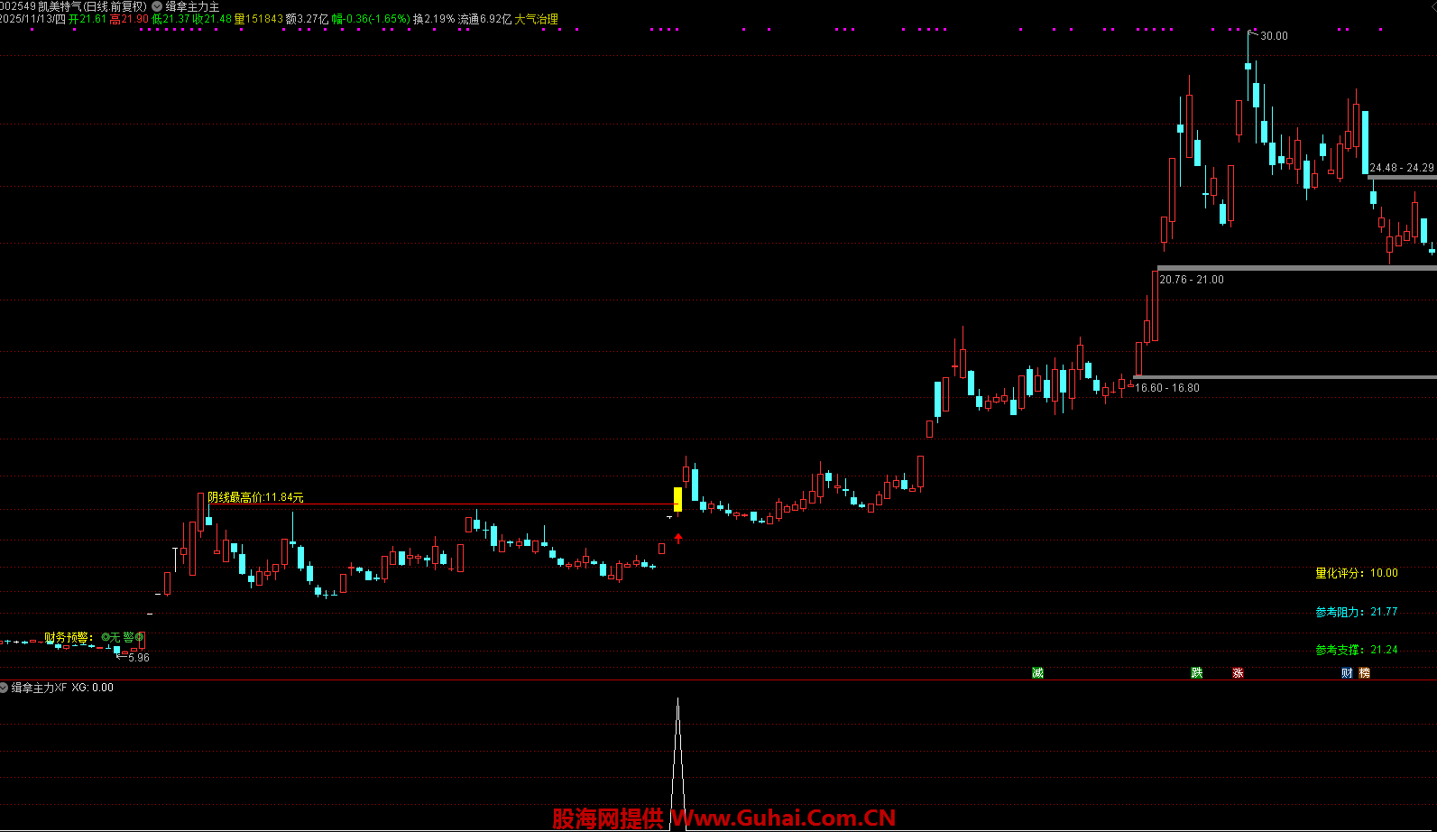Screen dimensions: 1437x832
Task: Click the 大气治理 sector link
Action: coord(536,19)
